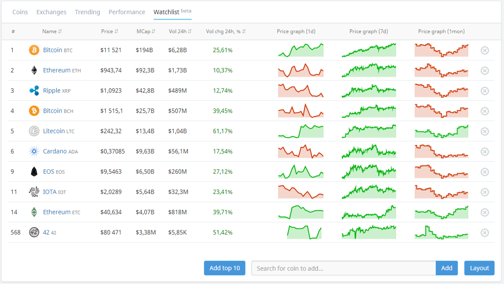Click the IOTA coin logo
The image size is (504, 284).
point(34,192)
